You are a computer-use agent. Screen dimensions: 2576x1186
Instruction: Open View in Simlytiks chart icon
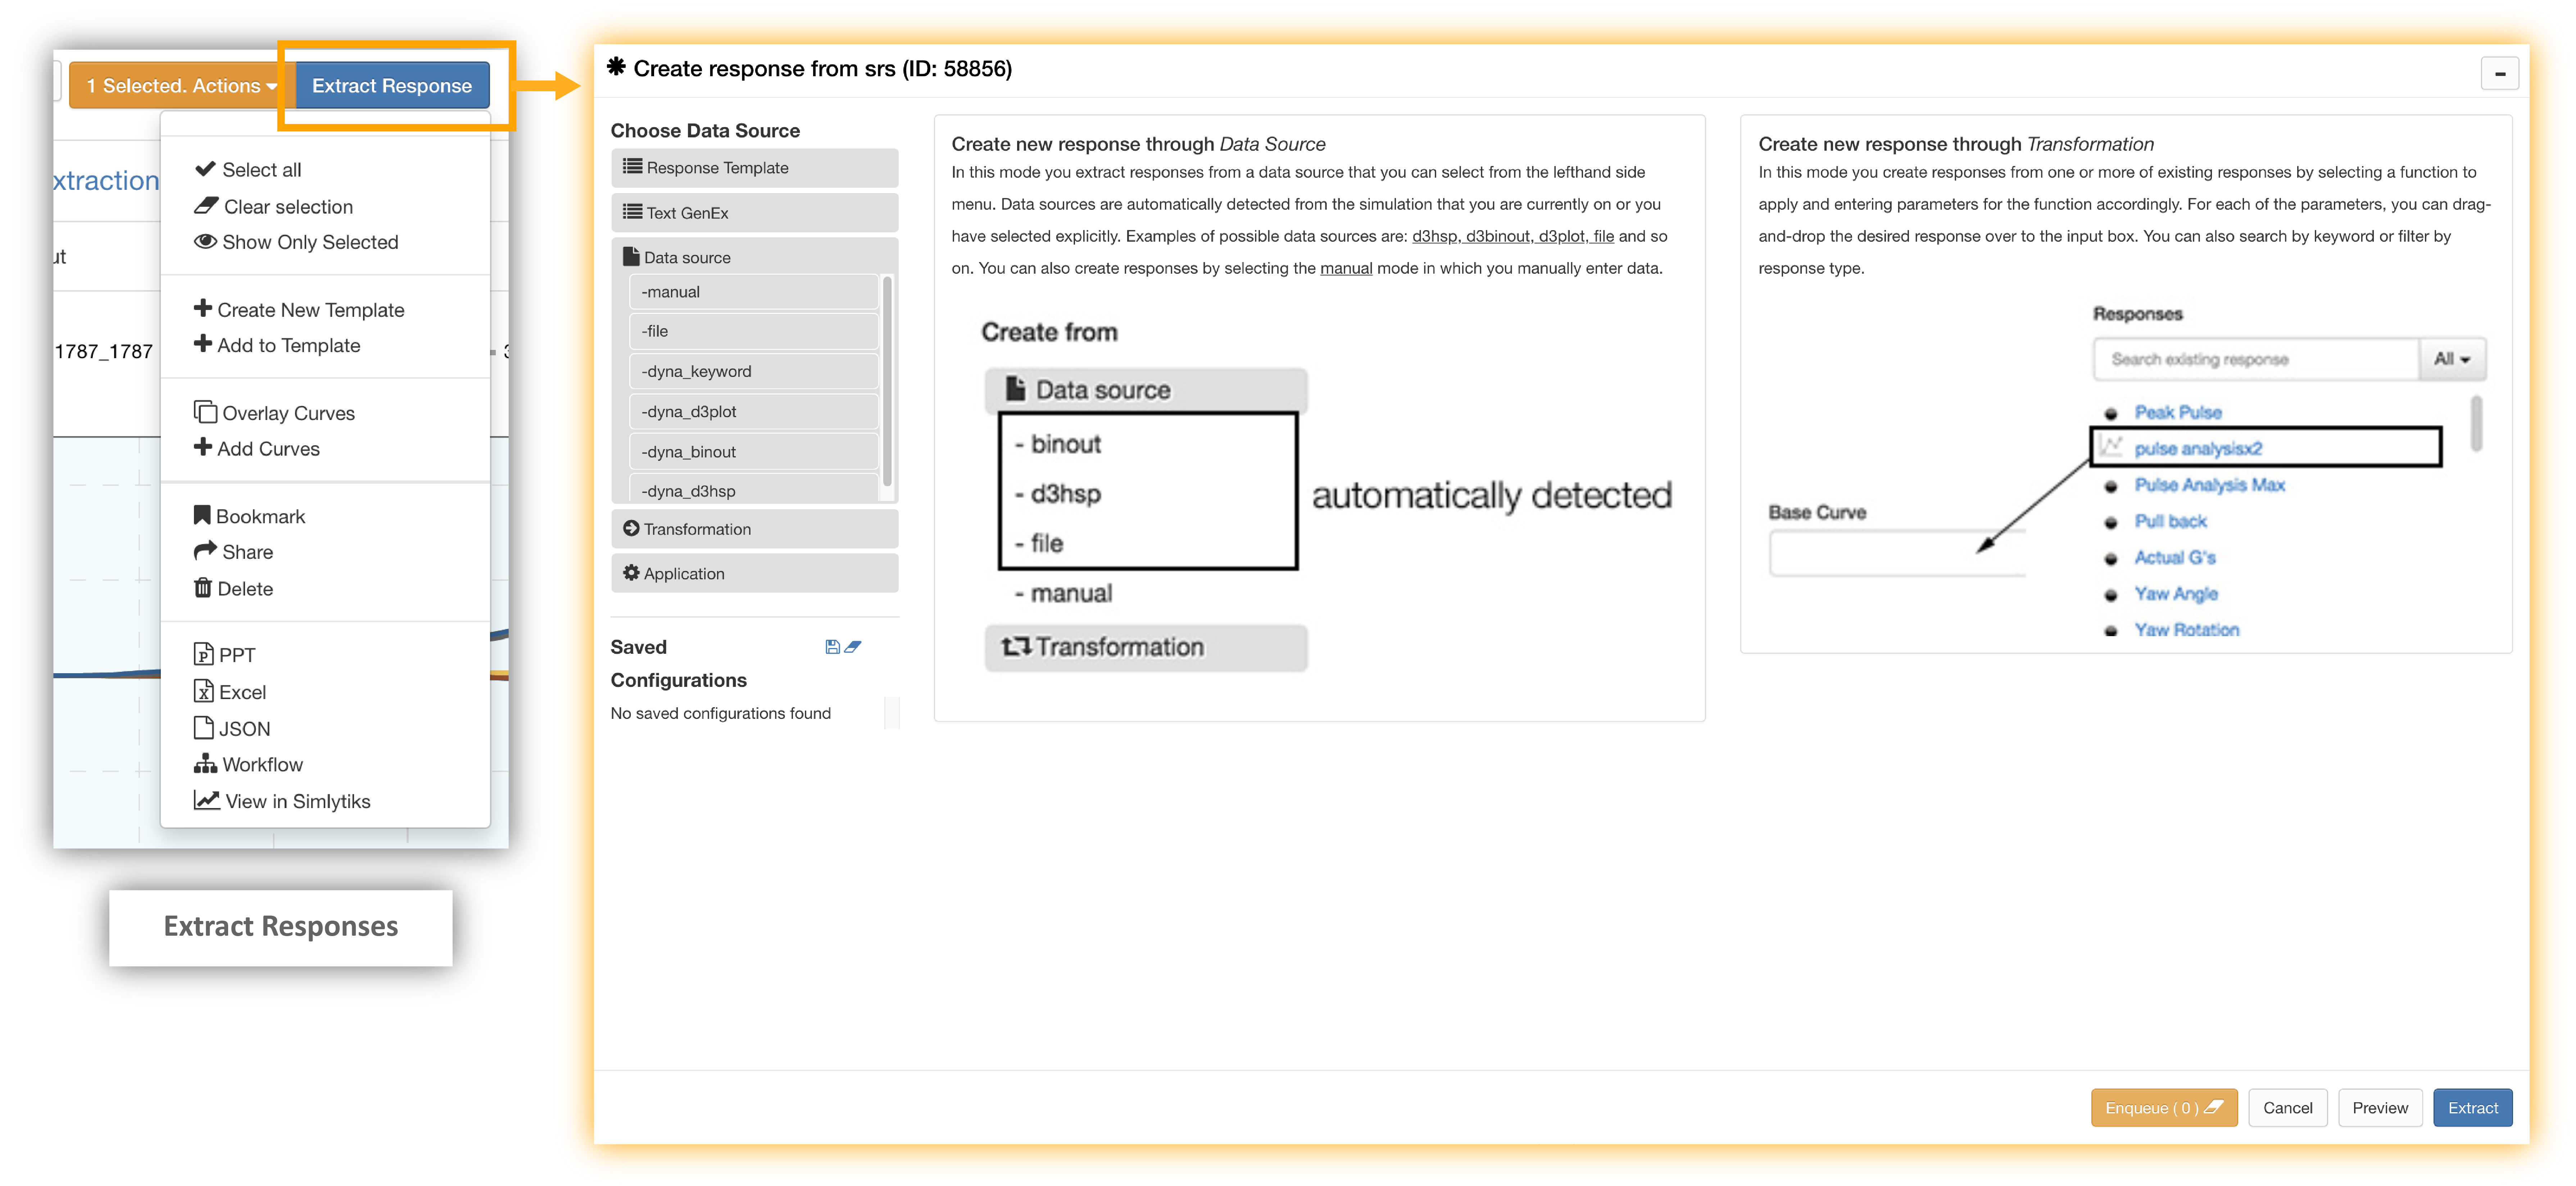click(x=207, y=800)
